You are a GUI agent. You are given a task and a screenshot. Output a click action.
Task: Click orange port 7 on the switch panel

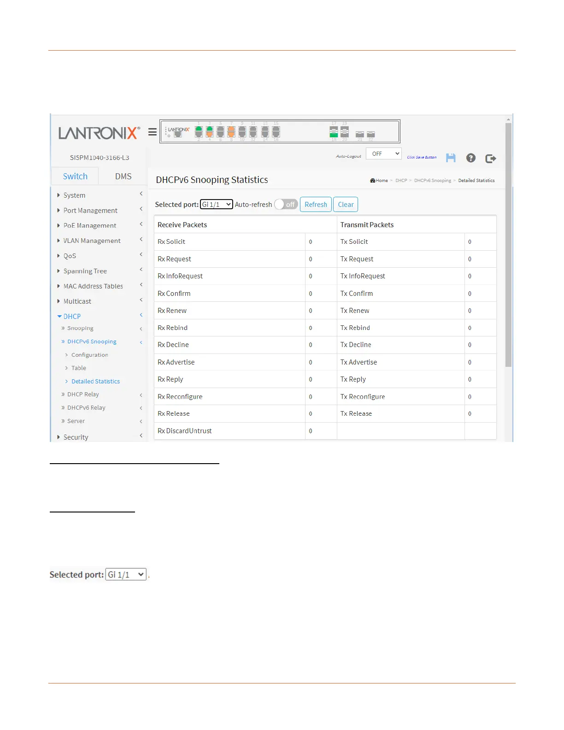click(231, 130)
